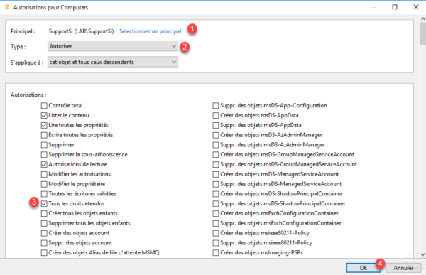Click the Sélectionnez un principal link
The width and height of the screenshot is (426, 275).
click(151, 31)
